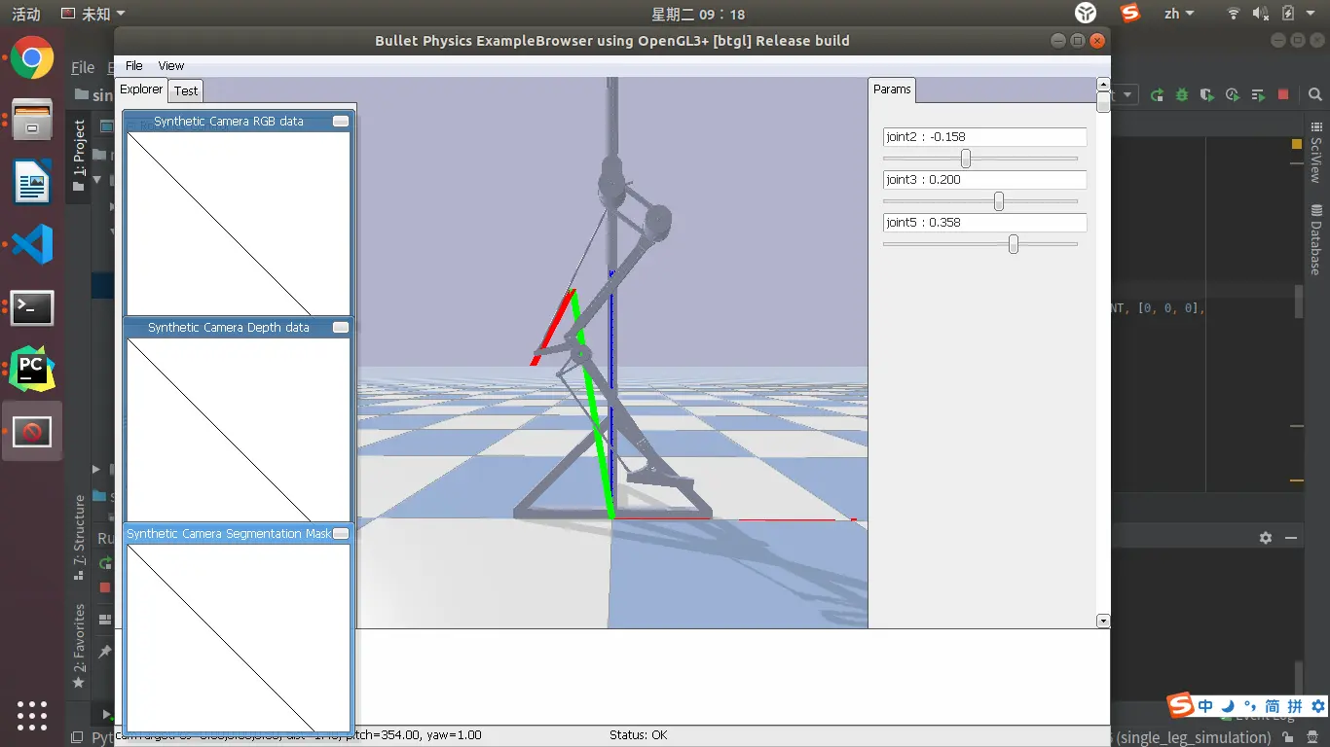Click the joint3 slider handle

coord(999,201)
